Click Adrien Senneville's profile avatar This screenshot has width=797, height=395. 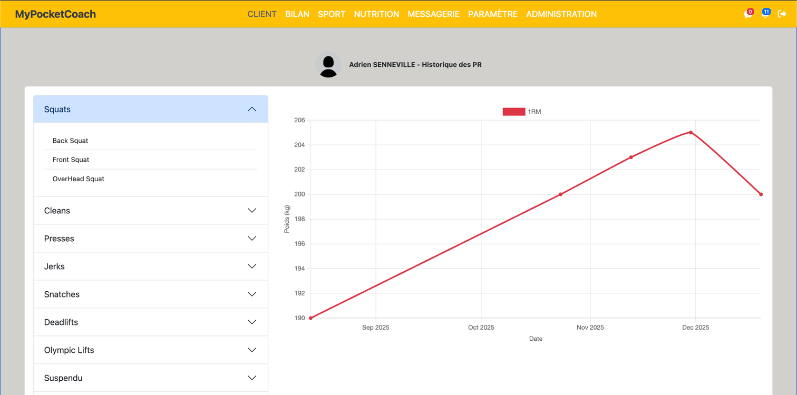(328, 65)
